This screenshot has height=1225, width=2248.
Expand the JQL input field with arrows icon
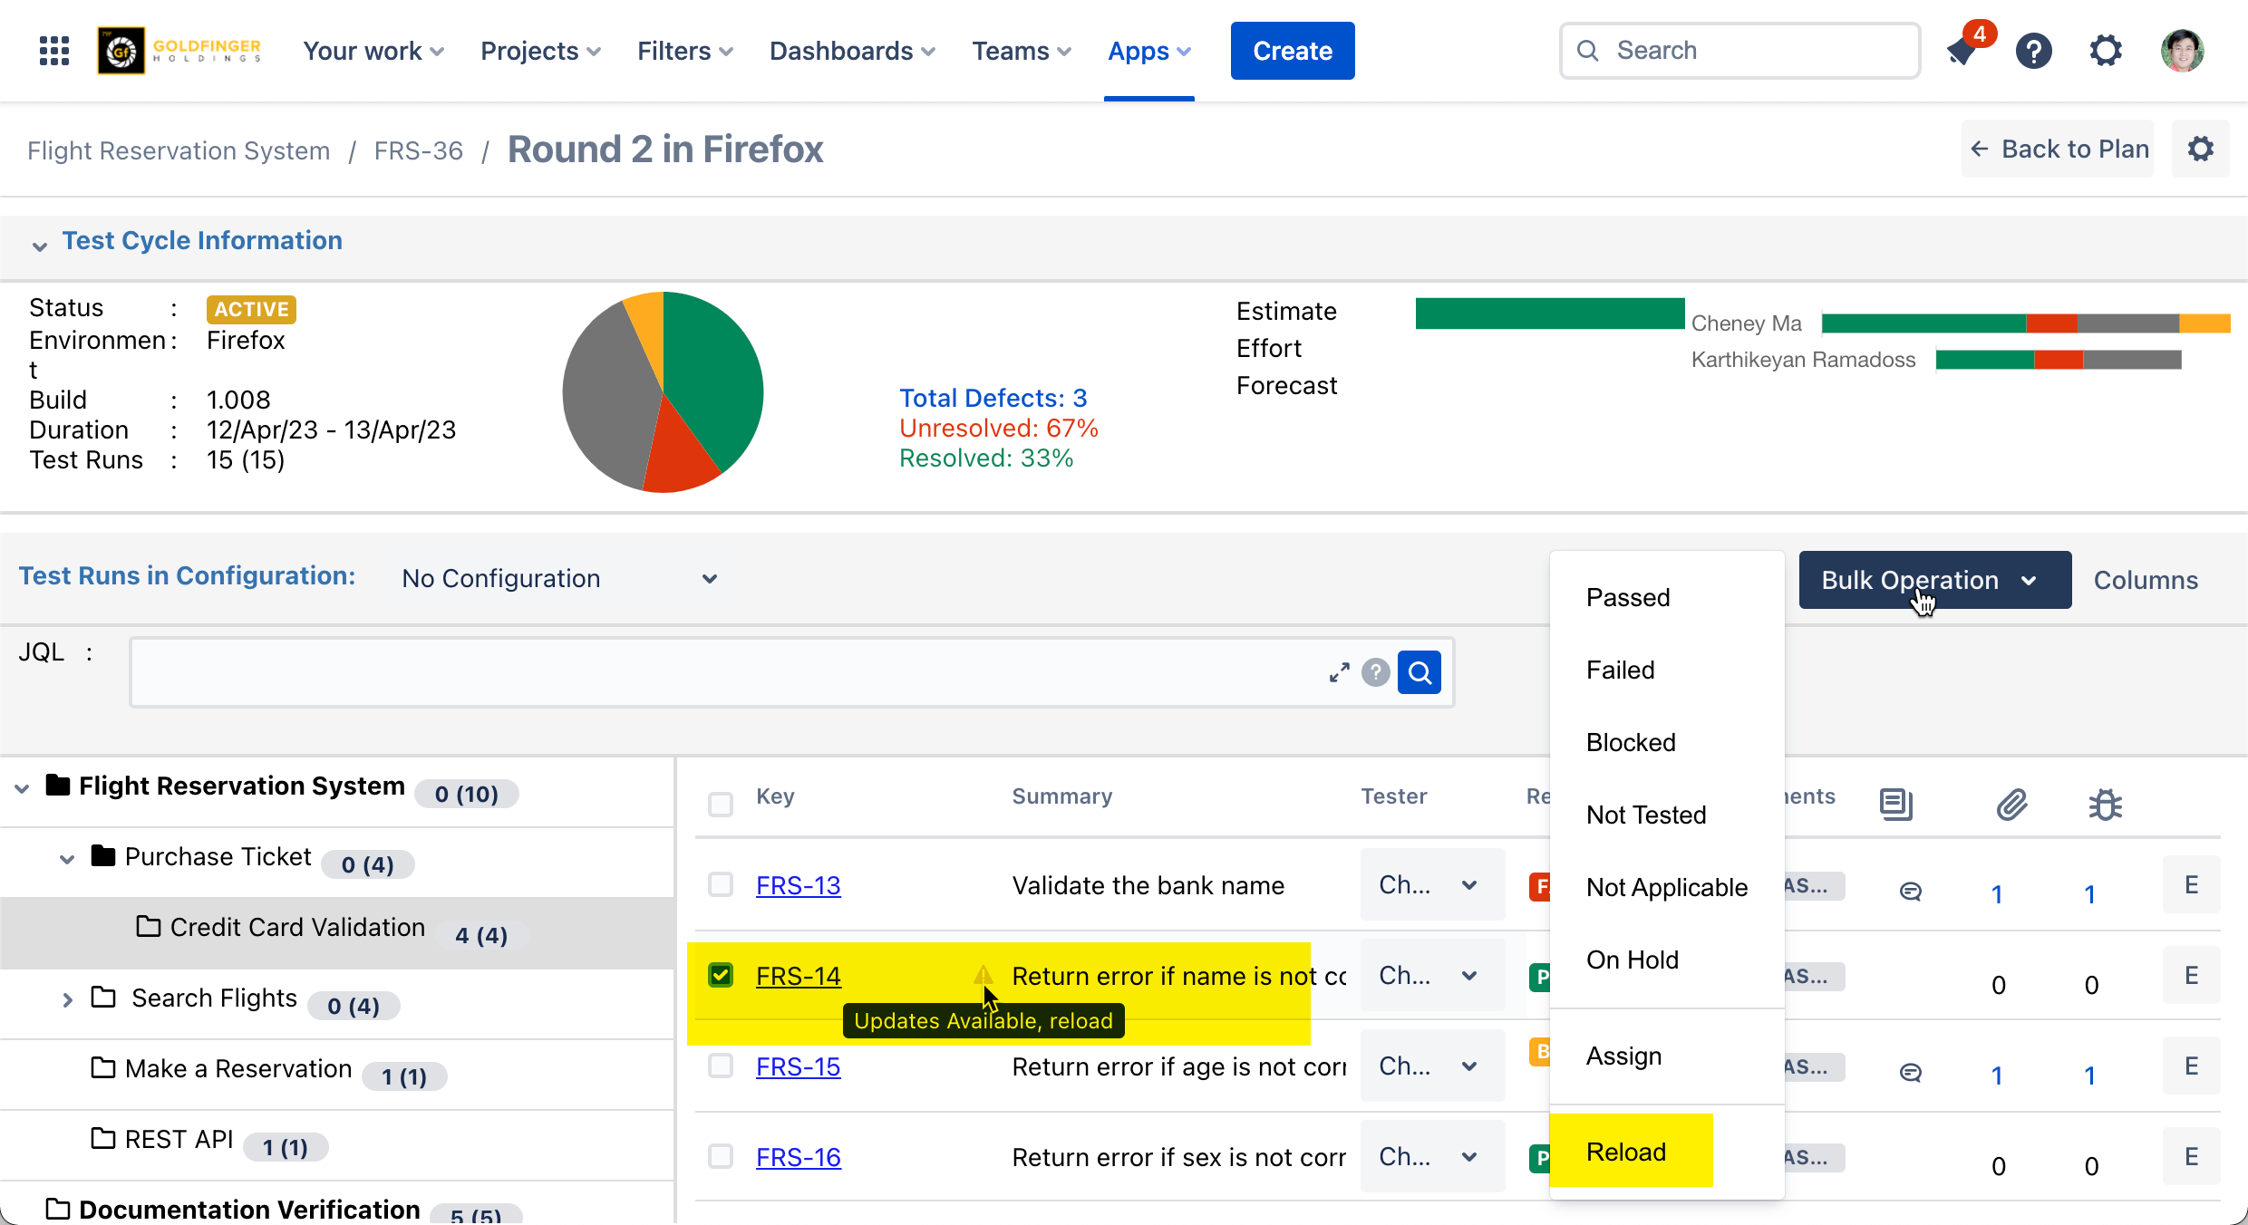click(1339, 672)
